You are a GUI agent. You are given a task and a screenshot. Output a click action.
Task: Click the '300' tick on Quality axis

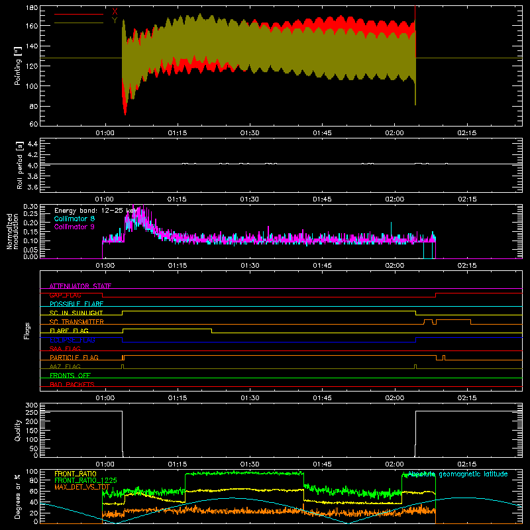(32, 405)
